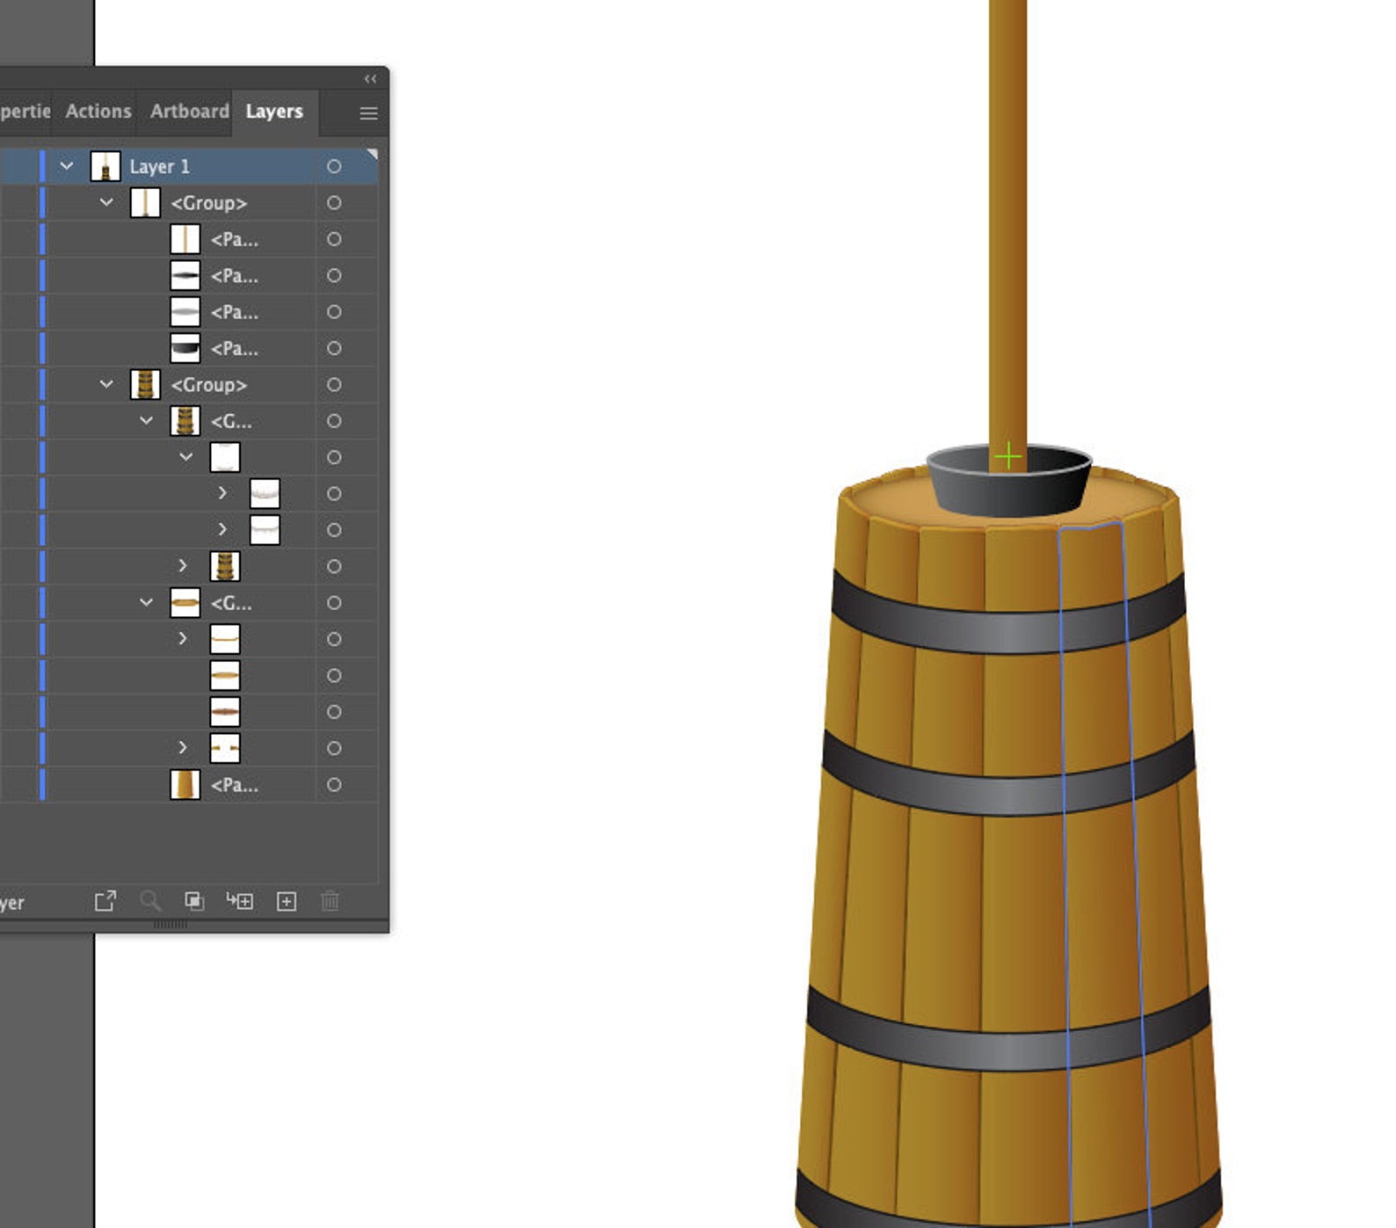Viewport: 1396px width, 1228px height.
Task: Click the barrel <Group> thumbnail
Action: (145, 385)
